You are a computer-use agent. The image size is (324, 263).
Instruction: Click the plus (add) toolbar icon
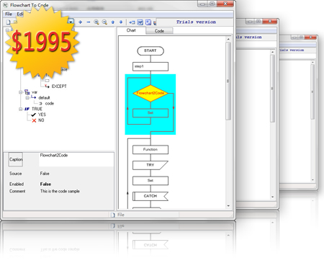pos(81,22)
